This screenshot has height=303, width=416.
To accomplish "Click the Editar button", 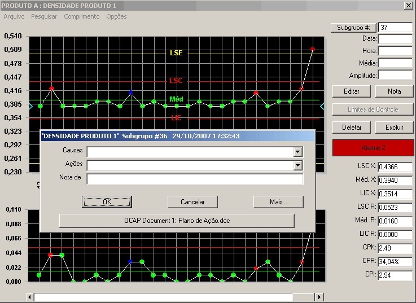I will 352,91.
